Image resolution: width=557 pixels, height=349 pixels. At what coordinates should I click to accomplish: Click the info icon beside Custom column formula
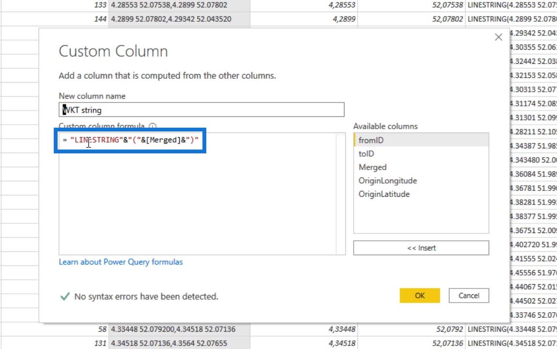[153, 126]
